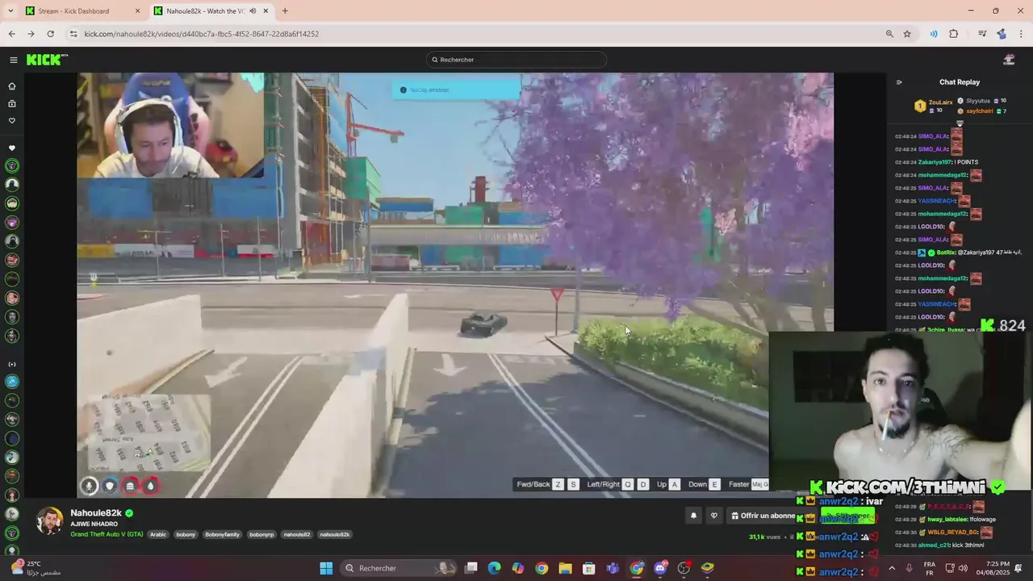Open the Kick sidebar hamburger menu
The width and height of the screenshot is (1033, 581).
click(x=14, y=60)
